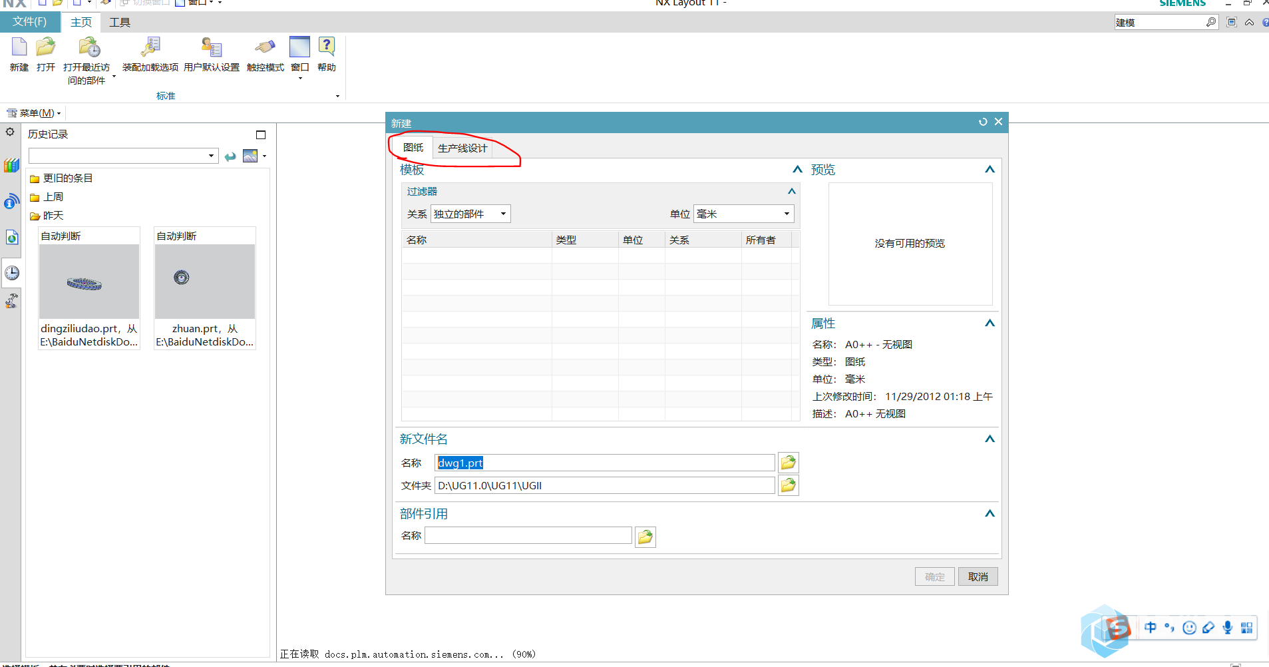Click the command finder search box
This screenshot has width=1269, height=667.
pyautogui.click(x=1160, y=22)
